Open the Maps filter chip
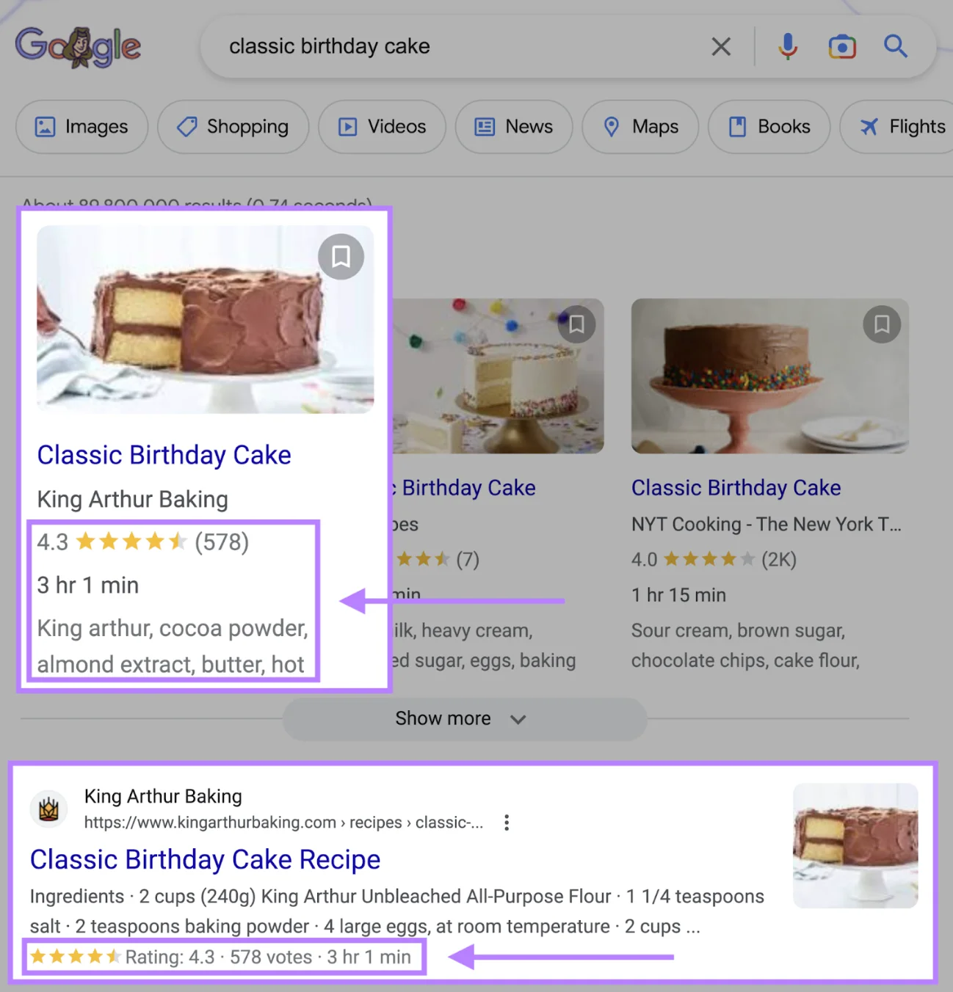Screen dimensions: 953x992 pos(639,127)
